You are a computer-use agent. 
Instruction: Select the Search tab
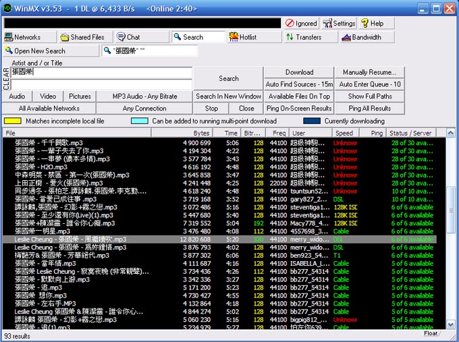tap(198, 37)
